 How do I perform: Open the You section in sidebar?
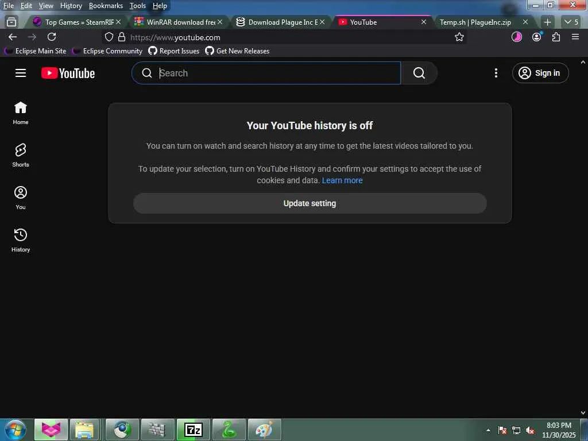click(21, 198)
